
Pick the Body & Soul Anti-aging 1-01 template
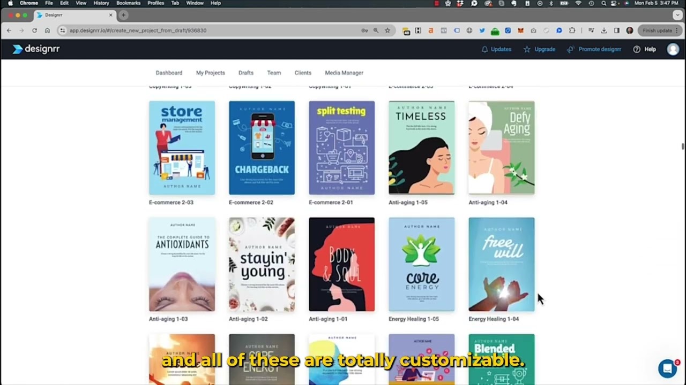pyautogui.click(x=341, y=264)
